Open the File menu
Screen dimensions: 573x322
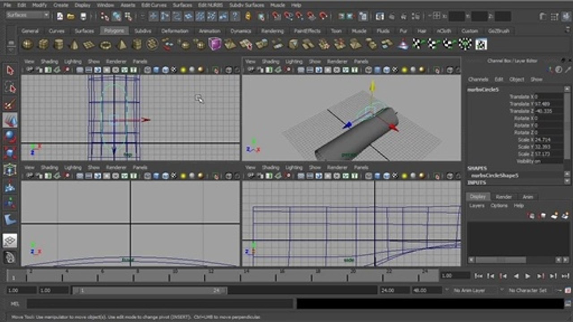7,5
